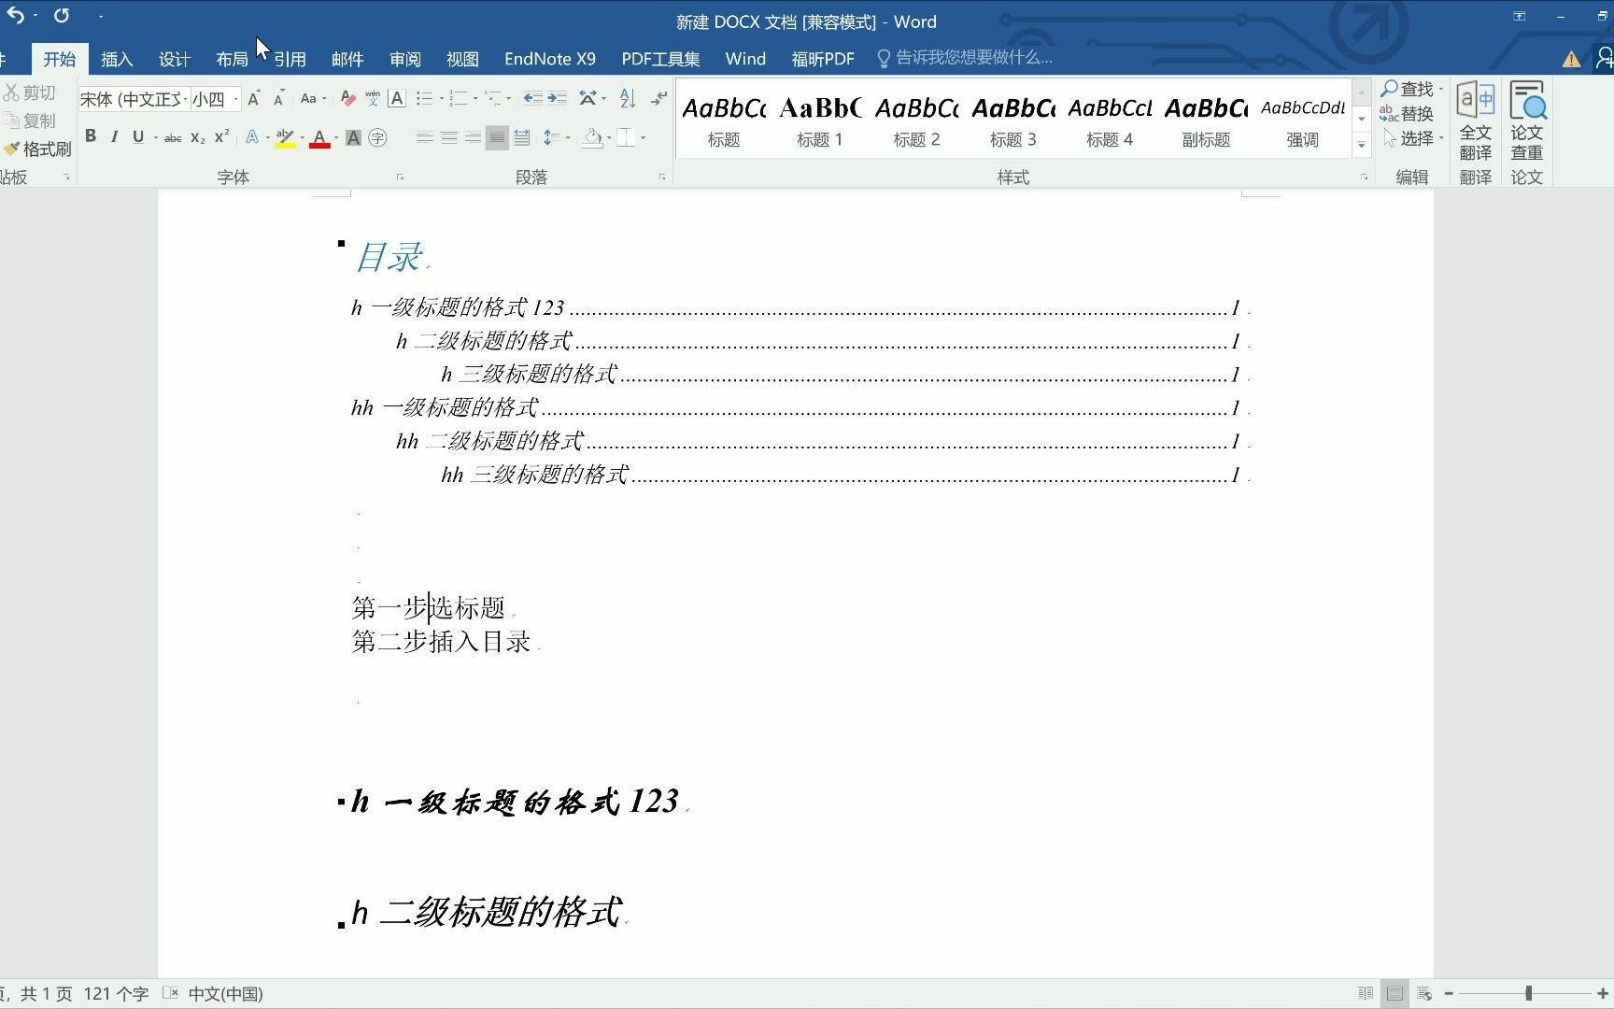Open the Font dialog launcher in 字体 group
This screenshot has height=1009, width=1614.
[400, 177]
